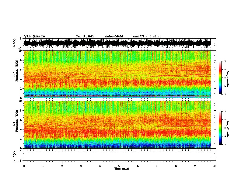Click the "start UT = 1:0:1" header text
The image size is (241, 186).
[x=147, y=36]
